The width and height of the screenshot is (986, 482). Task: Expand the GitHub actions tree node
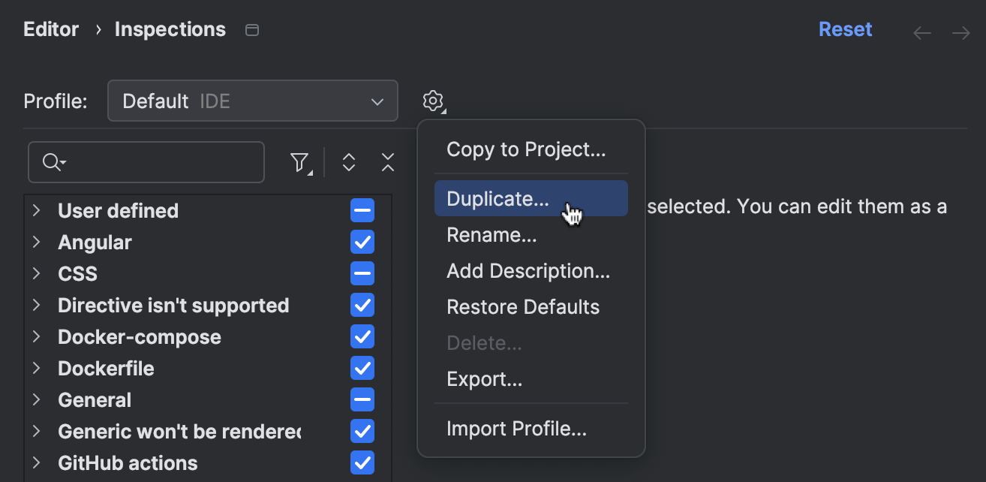pos(36,463)
